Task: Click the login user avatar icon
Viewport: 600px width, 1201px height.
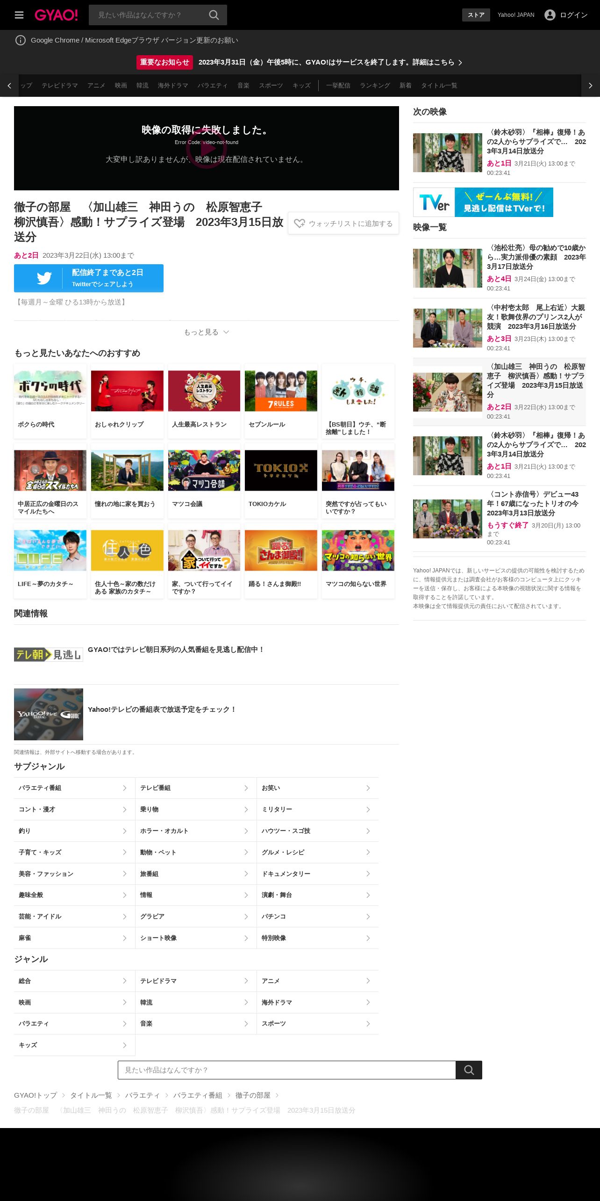Action: point(550,15)
